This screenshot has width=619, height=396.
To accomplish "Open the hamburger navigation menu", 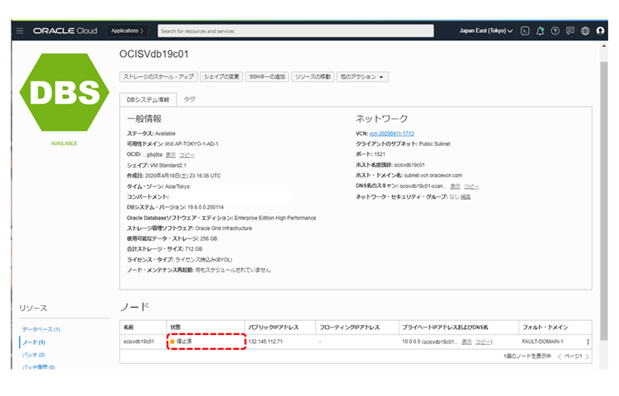I will (x=20, y=31).
